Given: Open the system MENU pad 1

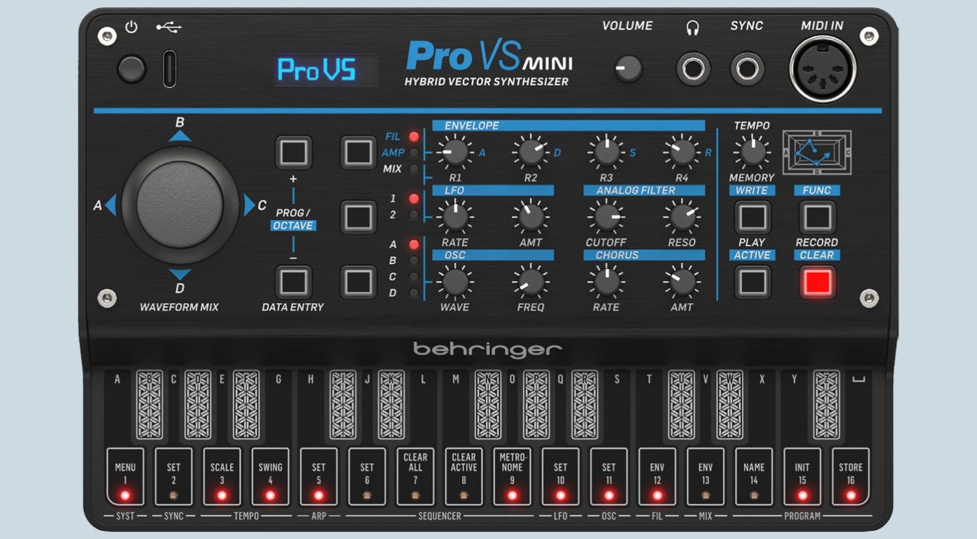Looking at the screenshot, I should point(127,475).
